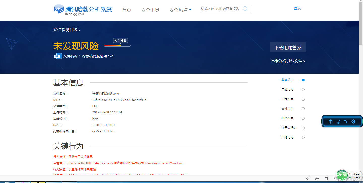363x183 pixels.
Task: Click the MD5 value 13f9c7c5c4841e17177bc044e4d3f615
Action: point(119,100)
